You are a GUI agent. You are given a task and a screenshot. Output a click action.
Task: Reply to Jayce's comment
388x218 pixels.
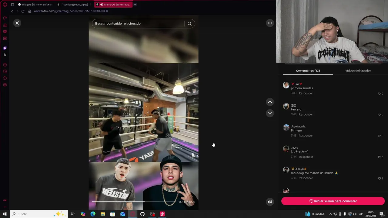pos(306,157)
